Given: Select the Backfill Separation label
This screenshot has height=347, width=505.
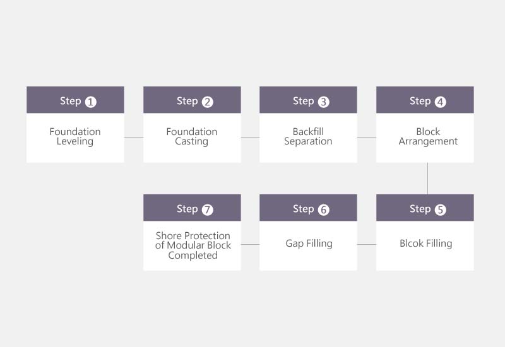Looking at the screenshot, I should [x=308, y=136].
